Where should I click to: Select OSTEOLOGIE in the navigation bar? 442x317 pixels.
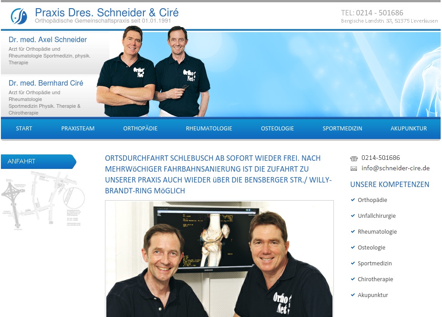point(277,129)
